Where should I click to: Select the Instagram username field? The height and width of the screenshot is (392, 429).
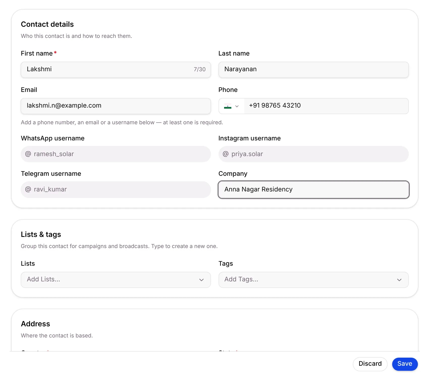tap(313, 154)
